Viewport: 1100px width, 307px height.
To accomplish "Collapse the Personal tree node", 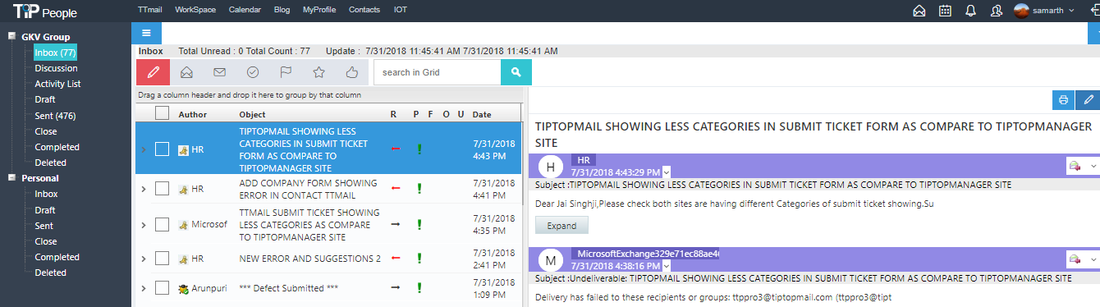I will point(11,177).
